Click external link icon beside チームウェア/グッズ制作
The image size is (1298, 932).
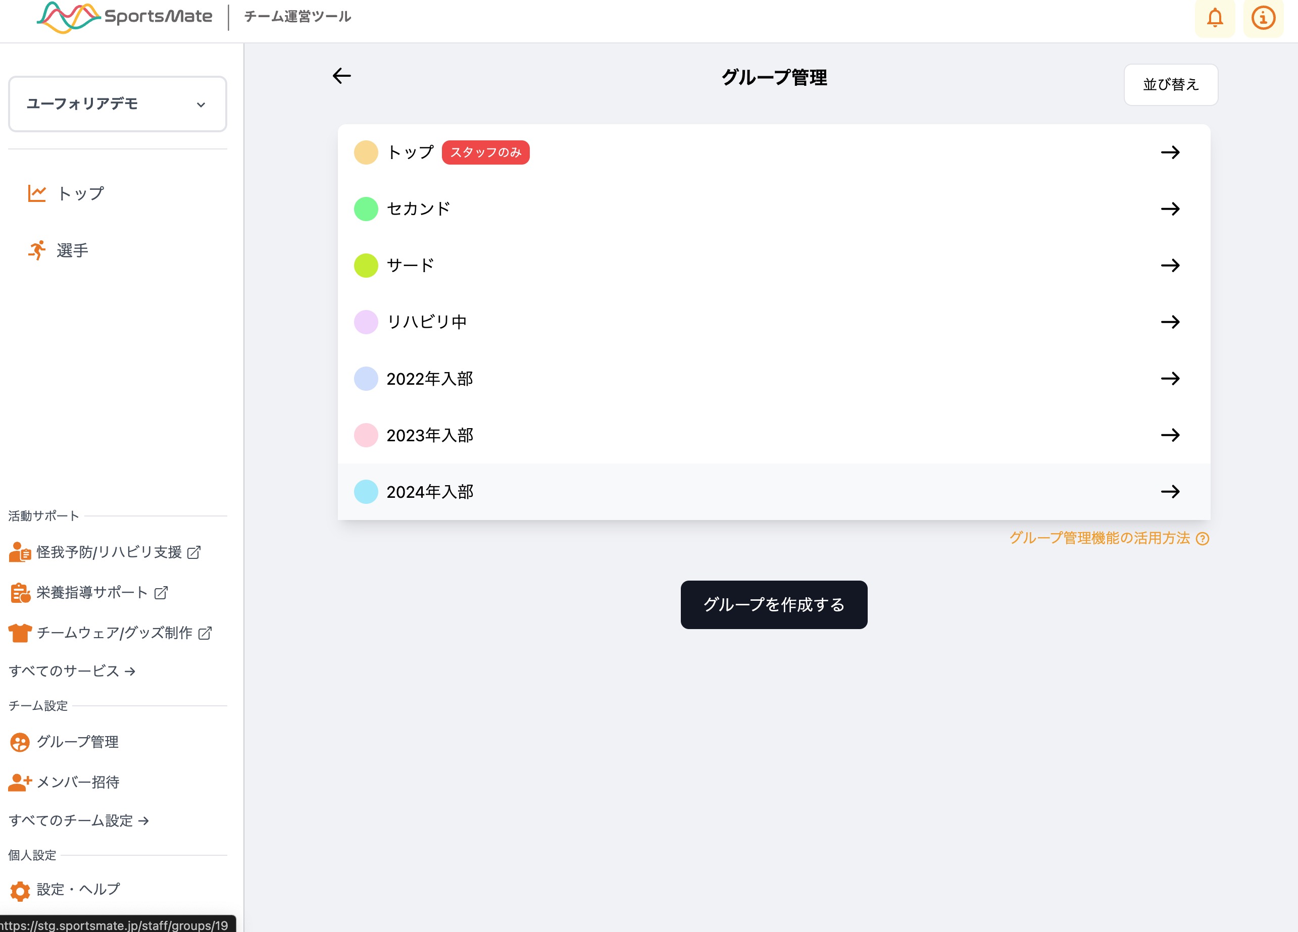205,633
